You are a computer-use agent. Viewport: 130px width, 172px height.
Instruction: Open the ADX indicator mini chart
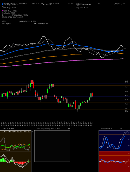pos(16,141)
